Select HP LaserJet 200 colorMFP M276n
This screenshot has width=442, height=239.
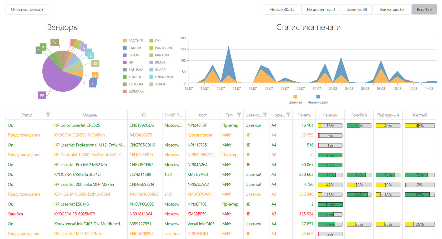[84, 184]
